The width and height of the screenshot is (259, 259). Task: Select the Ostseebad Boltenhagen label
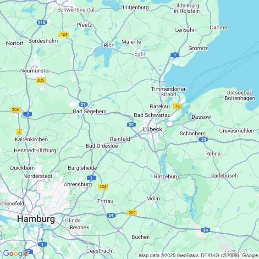[240, 95]
